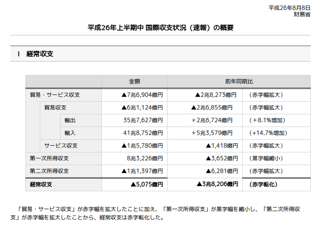Click the row label 第二次所得収支
Viewport: 323px width, 225px height.
click(x=49, y=171)
